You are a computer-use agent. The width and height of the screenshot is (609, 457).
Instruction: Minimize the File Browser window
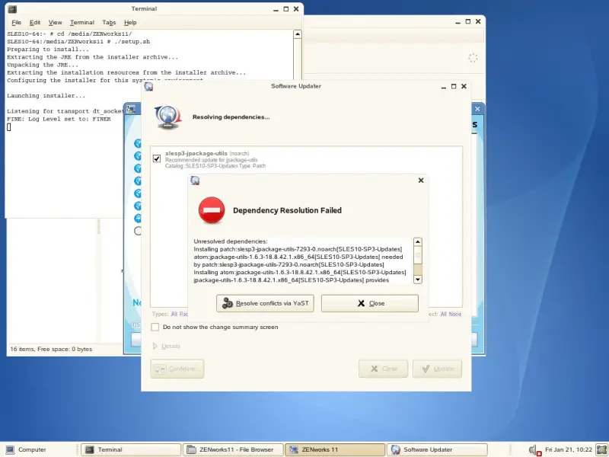tap(458, 22)
